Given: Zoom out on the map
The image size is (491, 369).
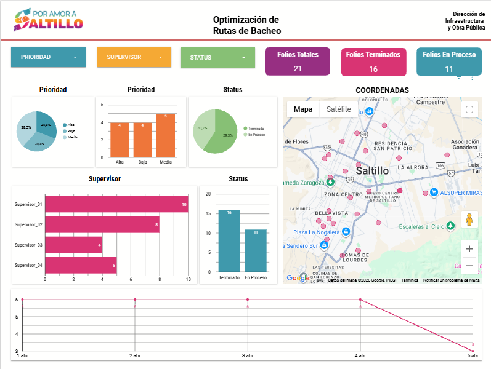Looking at the screenshot, I should point(469,266).
